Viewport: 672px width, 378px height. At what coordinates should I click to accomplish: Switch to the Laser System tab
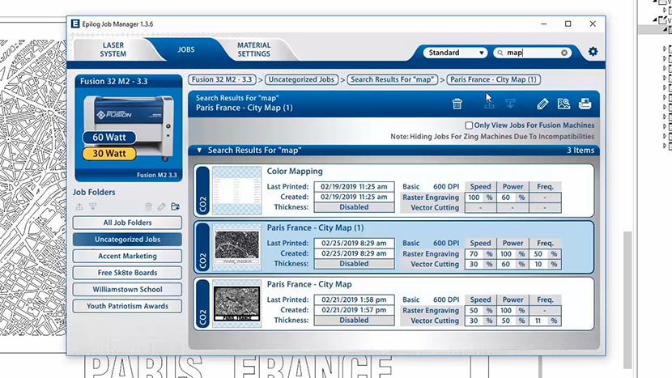(x=113, y=50)
